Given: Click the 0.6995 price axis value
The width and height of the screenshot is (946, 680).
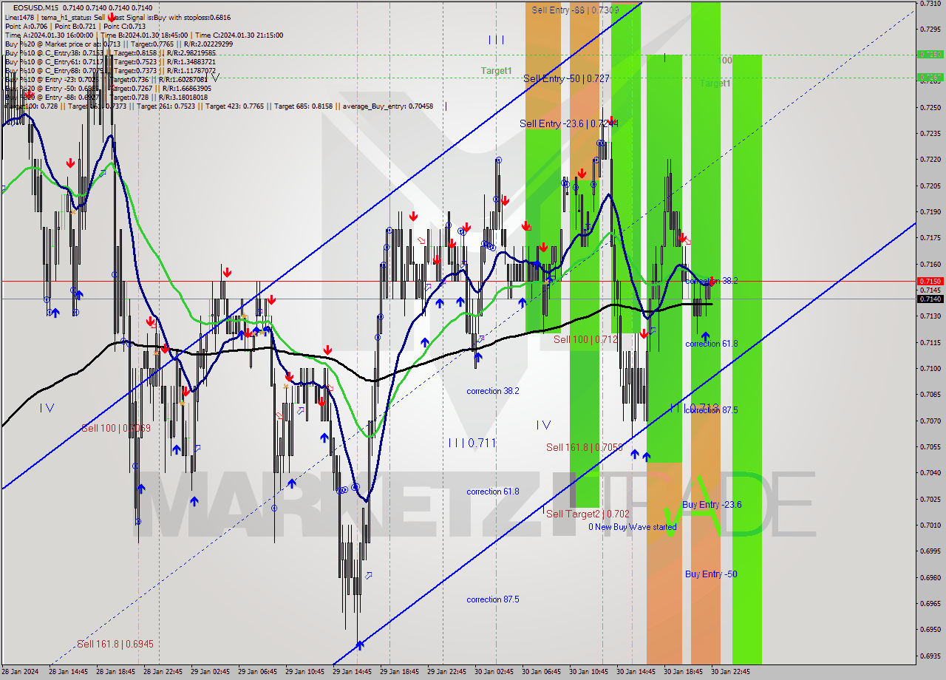Looking at the screenshot, I should (x=931, y=551).
